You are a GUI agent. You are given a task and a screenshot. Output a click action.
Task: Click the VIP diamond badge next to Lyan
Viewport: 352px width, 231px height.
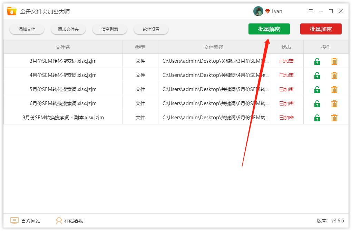point(267,11)
